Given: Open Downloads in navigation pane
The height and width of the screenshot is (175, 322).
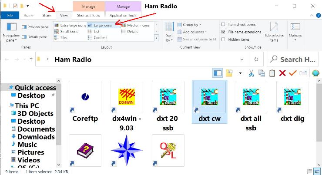Looking at the screenshot, I should click(x=33, y=137).
